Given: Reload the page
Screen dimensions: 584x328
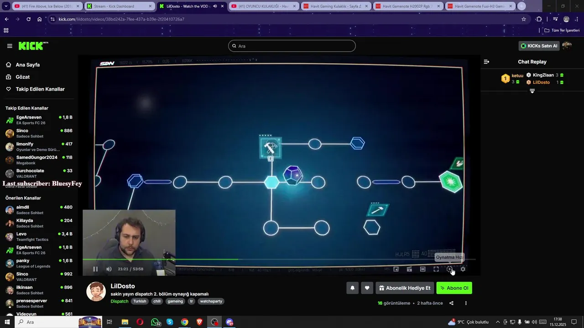Looking at the screenshot, I should tap(28, 19).
